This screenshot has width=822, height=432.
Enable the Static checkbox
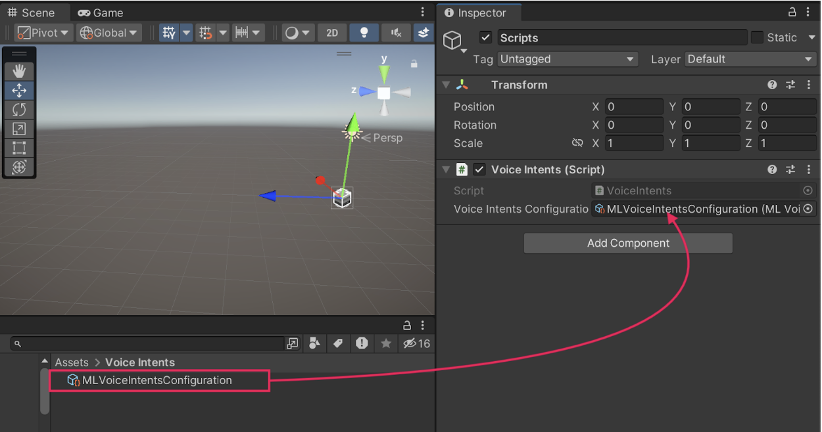(758, 37)
